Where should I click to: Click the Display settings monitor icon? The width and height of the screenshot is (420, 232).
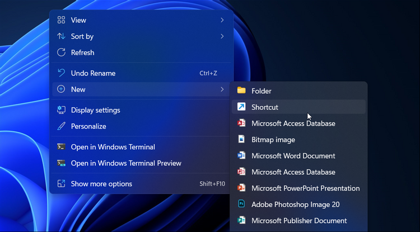(x=62, y=110)
